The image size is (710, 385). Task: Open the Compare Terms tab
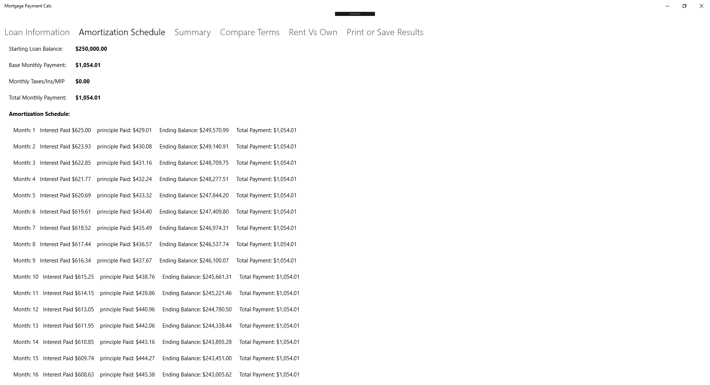click(x=250, y=32)
